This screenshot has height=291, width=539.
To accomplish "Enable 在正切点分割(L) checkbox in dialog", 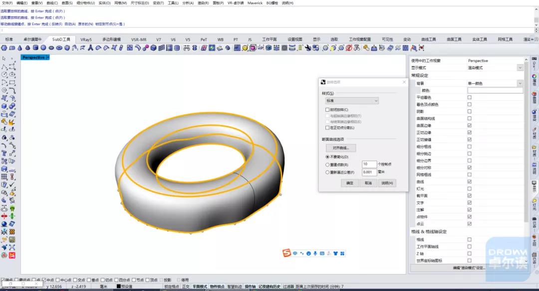I will (x=327, y=128).
